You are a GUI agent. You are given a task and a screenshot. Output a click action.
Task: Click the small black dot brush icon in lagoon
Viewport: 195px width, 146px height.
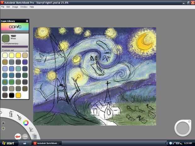[x=3, y=123]
